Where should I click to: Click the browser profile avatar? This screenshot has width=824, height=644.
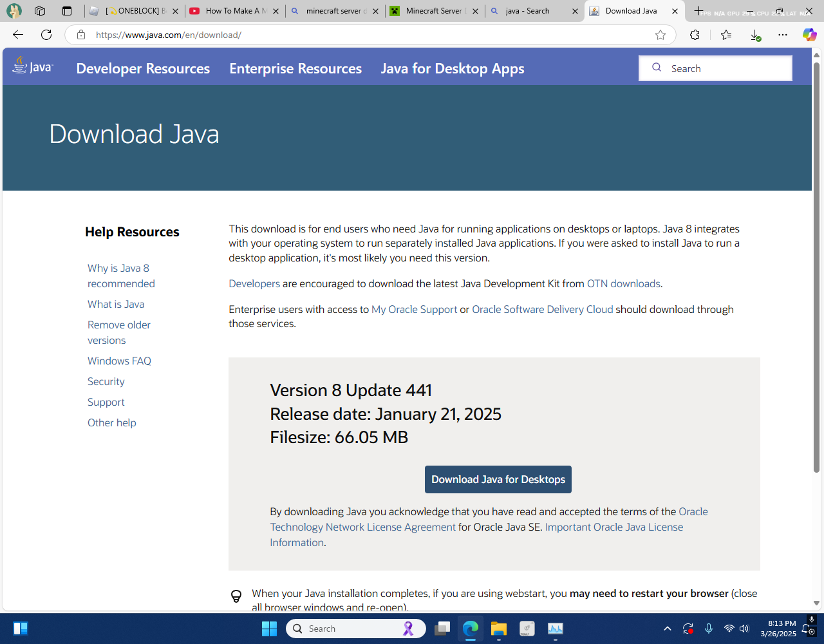[x=14, y=11]
